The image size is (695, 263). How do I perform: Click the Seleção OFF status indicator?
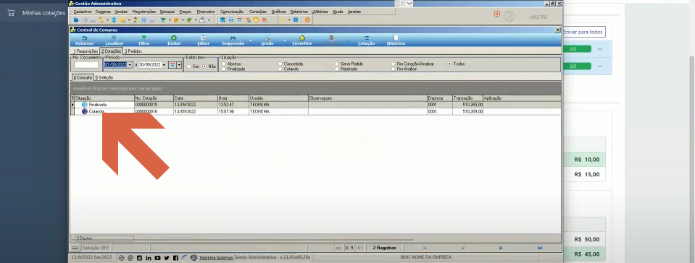(96, 248)
